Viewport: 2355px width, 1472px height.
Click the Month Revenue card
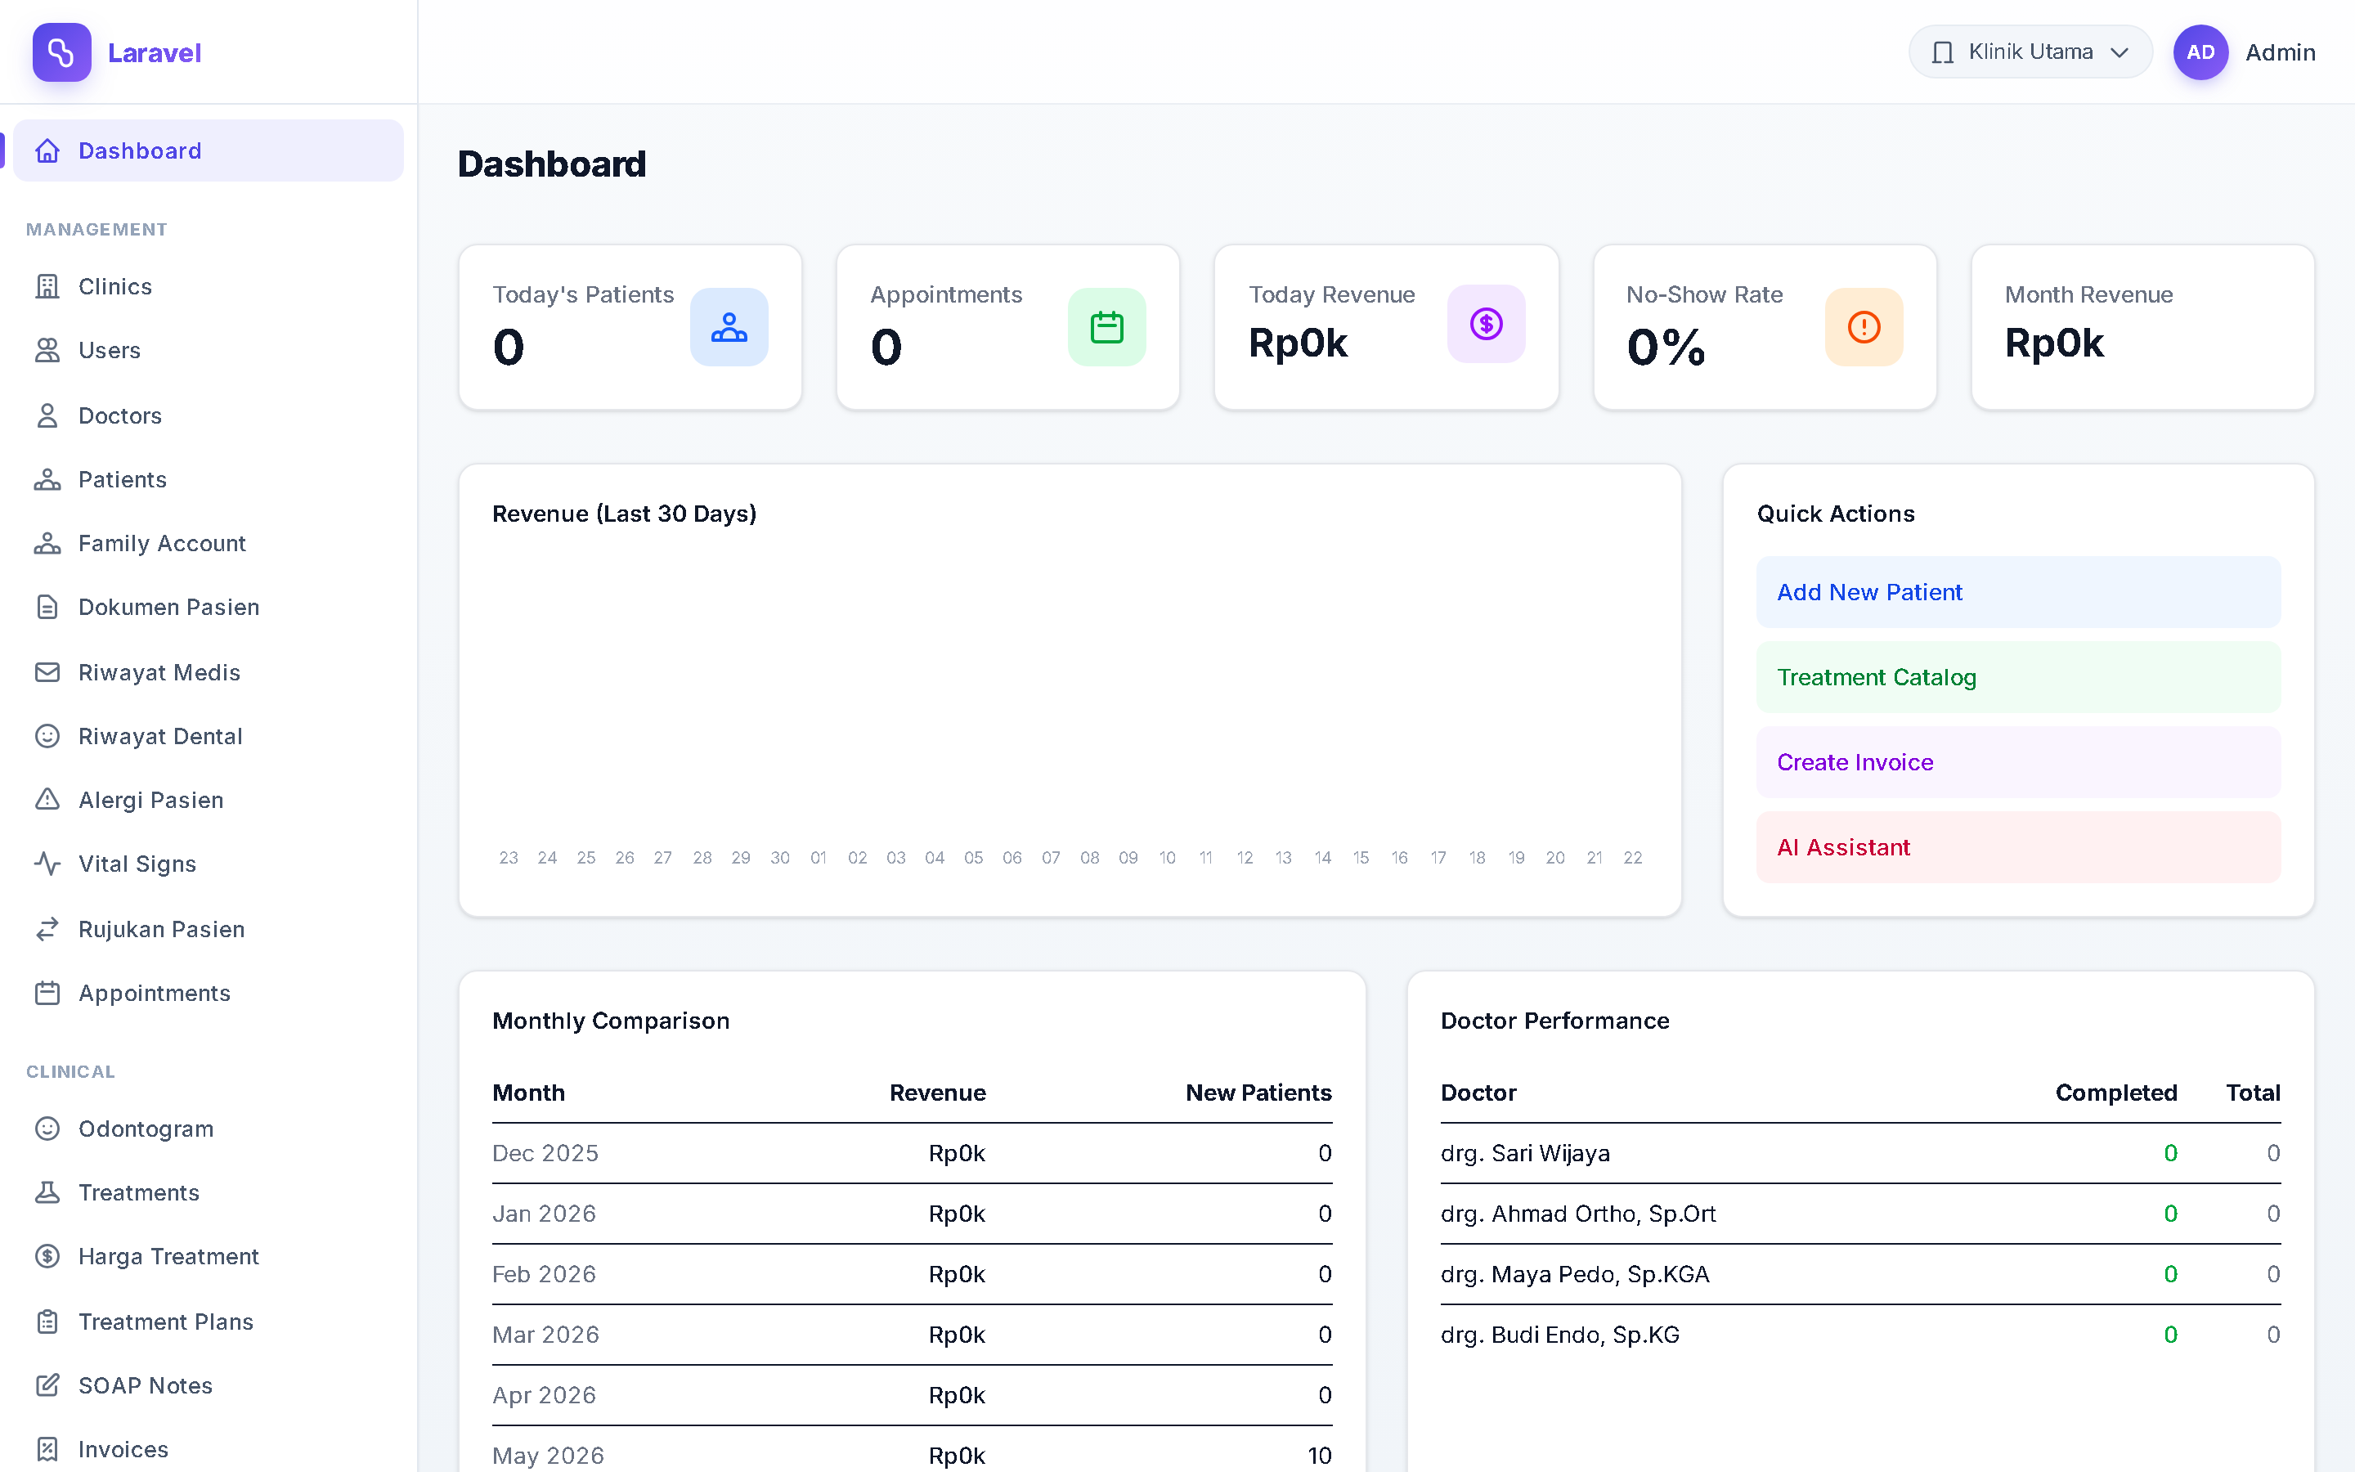click(2142, 327)
